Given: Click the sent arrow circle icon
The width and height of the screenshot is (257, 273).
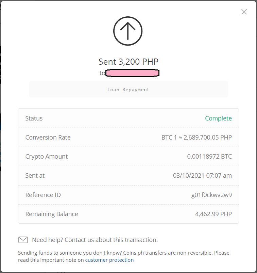Looking at the screenshot, I should [x=128, y=31].
